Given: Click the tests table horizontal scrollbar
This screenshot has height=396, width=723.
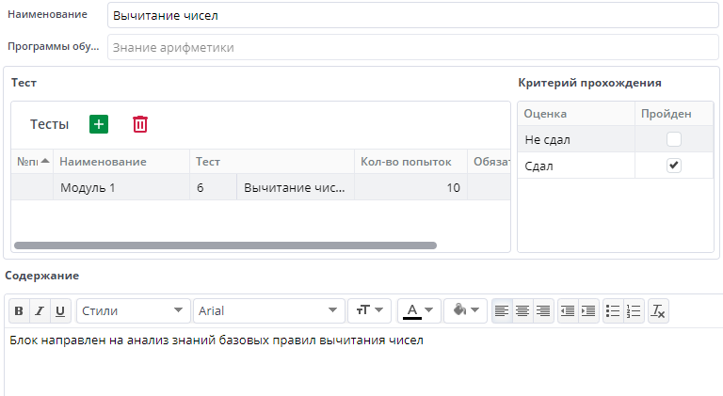Looking at the screenshot, I should pos(226,246).
